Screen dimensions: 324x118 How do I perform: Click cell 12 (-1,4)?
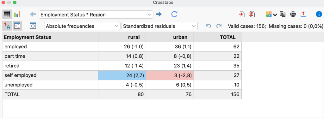(122, 66)
